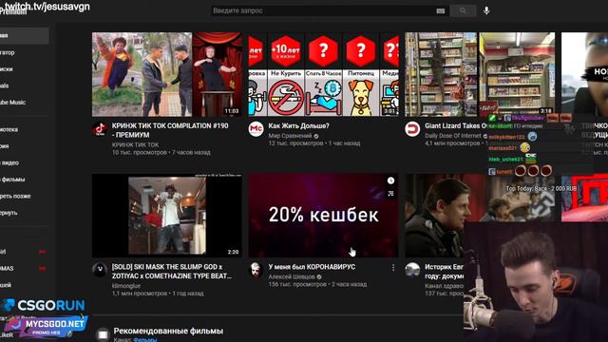The image size is (608, 342).
Task: Open video title Как Жить Дольше?
Action: click(x=298, y=126)
